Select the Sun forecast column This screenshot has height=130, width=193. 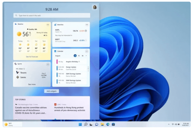[44, 46]
